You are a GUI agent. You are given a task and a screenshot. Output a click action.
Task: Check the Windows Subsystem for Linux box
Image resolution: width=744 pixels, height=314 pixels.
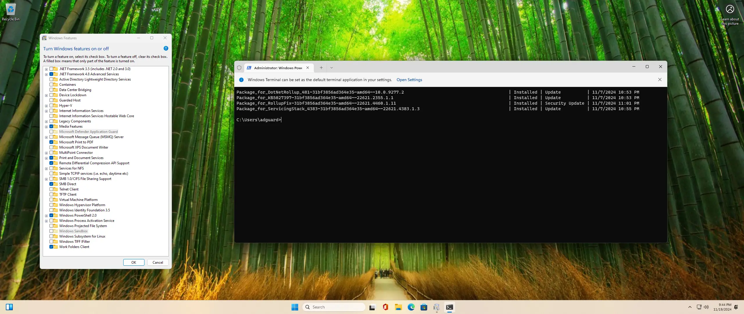pos(51,236)
